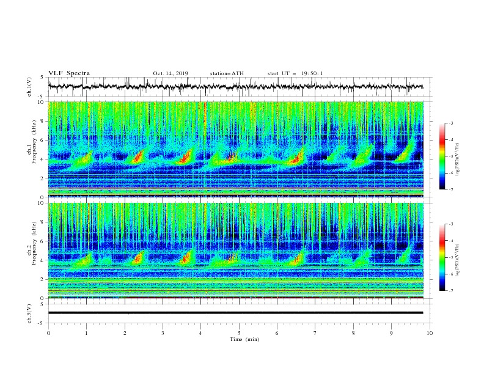Click the ch.2 PSD color scale bar
Screen dimensions: 484x374
pyautogui.click(x=442, y=257)
